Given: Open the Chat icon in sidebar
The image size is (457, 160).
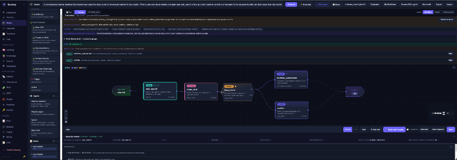Looking at the screenshot, I should [4, 39].
